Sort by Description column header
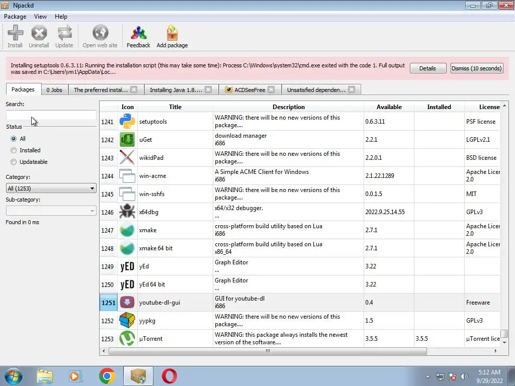The image size is (515, 386). (288, 107)
